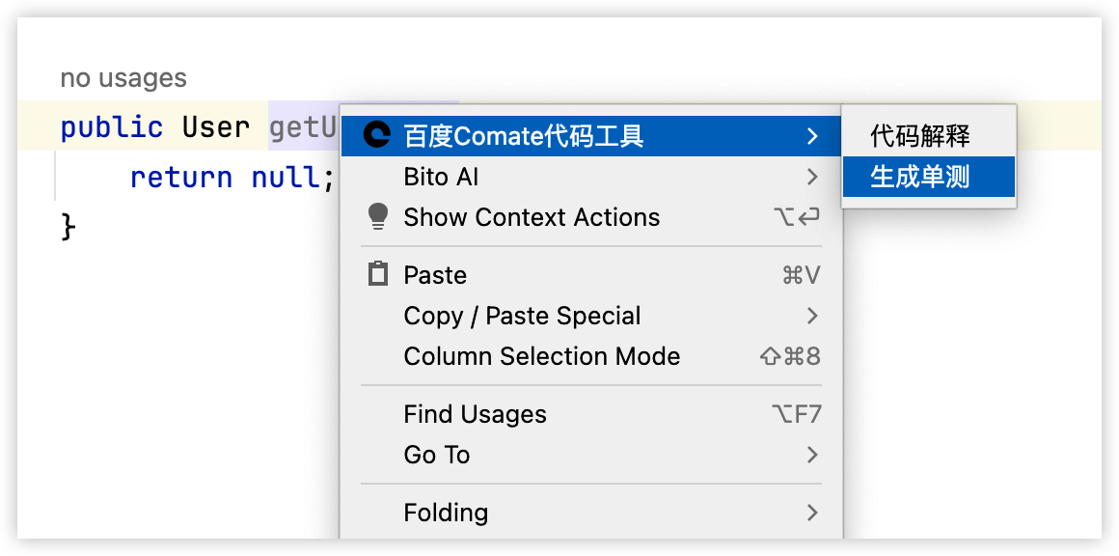The width and height of the screenshot is (1119, 556).
Task: Open Copy / Paste Special submenu
Action: click(591, 316)
